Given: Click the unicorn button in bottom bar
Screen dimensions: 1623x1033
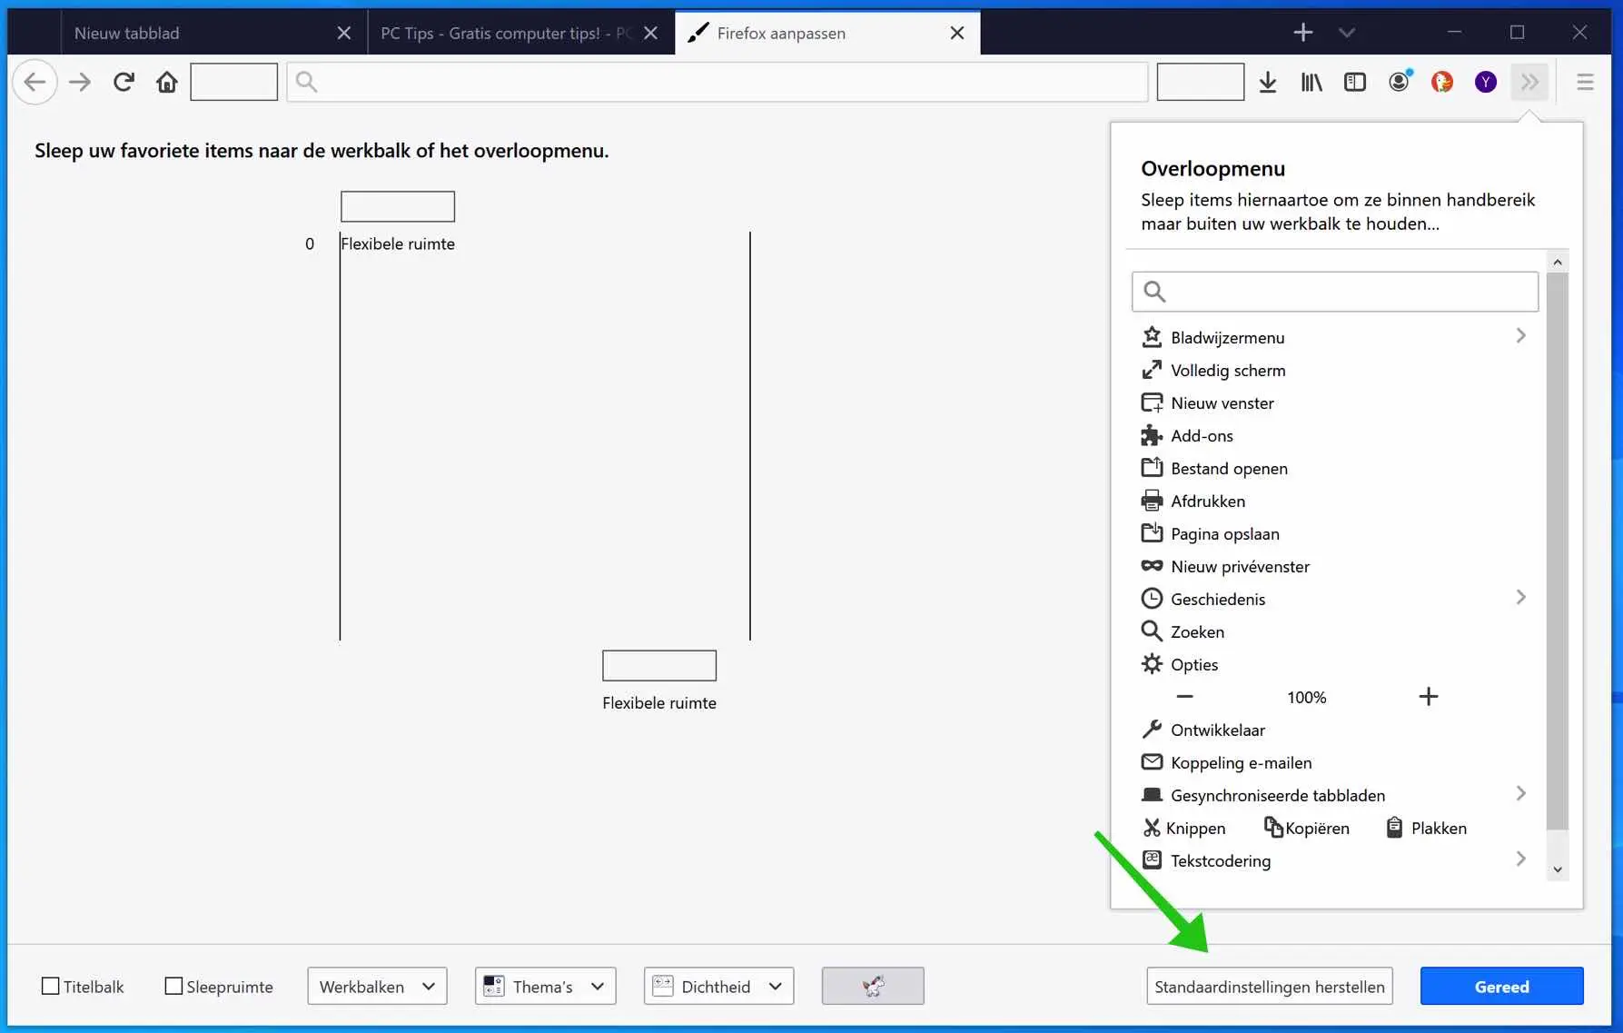Looking at the screenshot, I should tap(873, 986).
